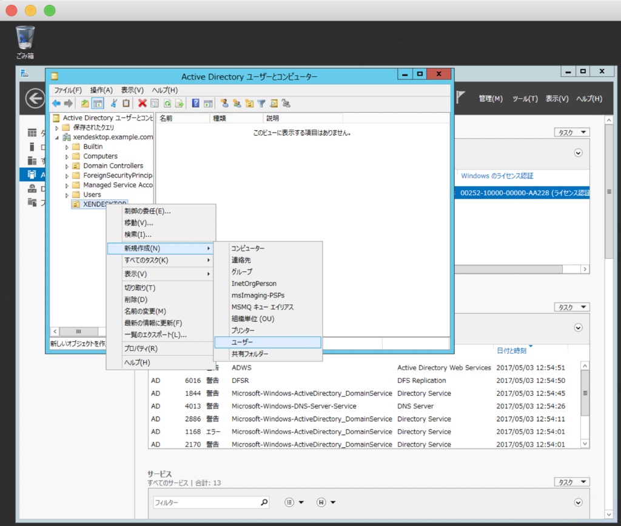Select グループ from the New submenu
The image size is (621, 526).
[x=267, y=272]
